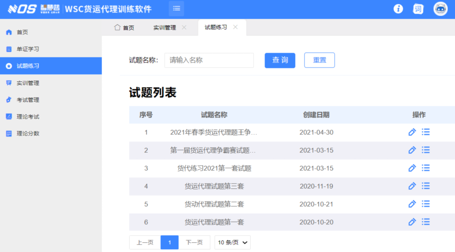Click pencil icon for 货代练习2021第一套试题

click(x=412, y=168)
